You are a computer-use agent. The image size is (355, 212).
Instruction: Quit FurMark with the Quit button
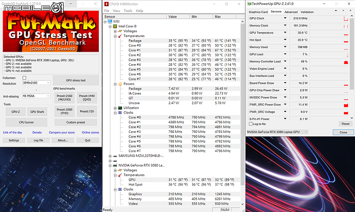click(x=88, y=140)
